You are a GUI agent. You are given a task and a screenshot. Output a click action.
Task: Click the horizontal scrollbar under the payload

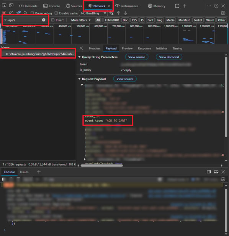coord(102,166)
